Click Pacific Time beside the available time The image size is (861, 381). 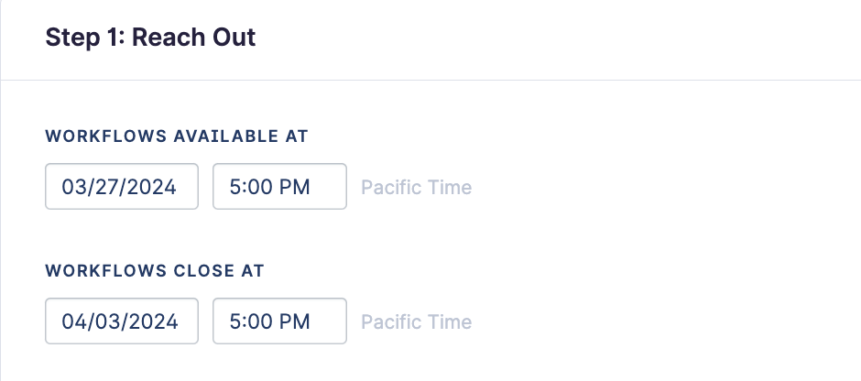point(417,188)
